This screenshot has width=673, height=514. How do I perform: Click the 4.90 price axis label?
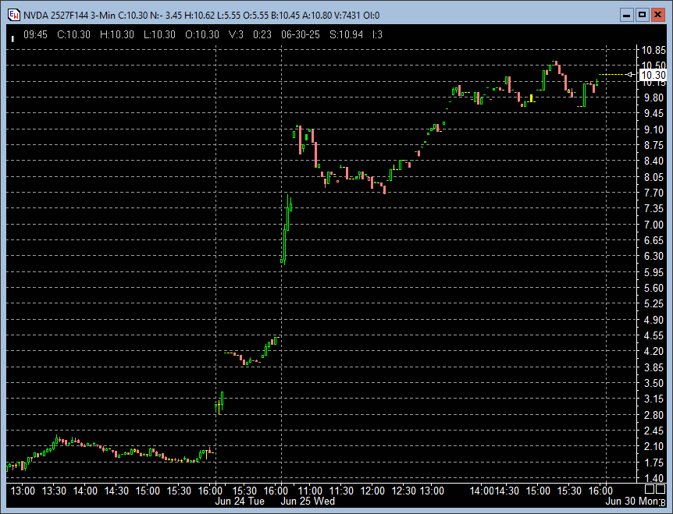(x=653, y=320)
